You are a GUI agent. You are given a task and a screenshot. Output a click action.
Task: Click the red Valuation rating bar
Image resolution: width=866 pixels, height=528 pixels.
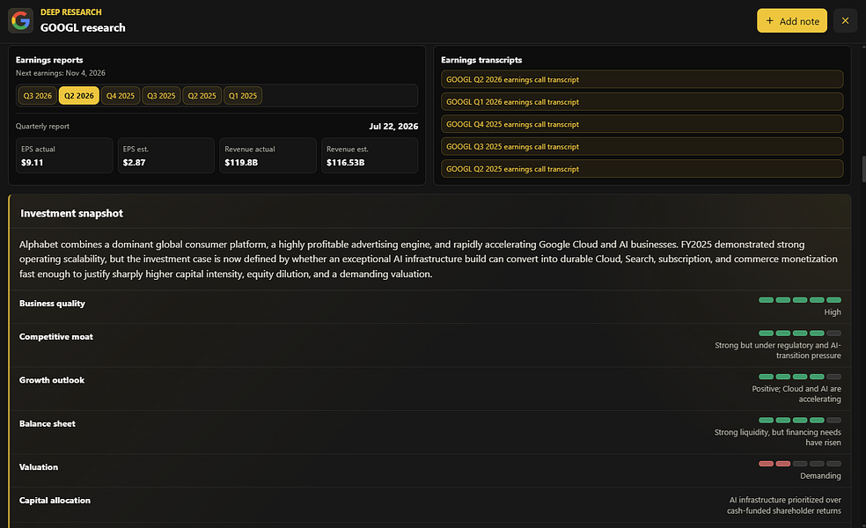tap(800, 464)
